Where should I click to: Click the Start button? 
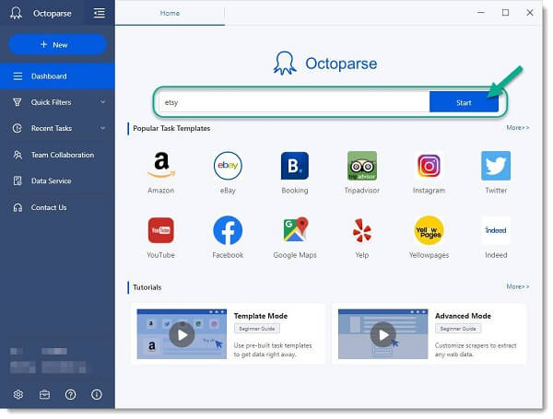tap(464, 102)
